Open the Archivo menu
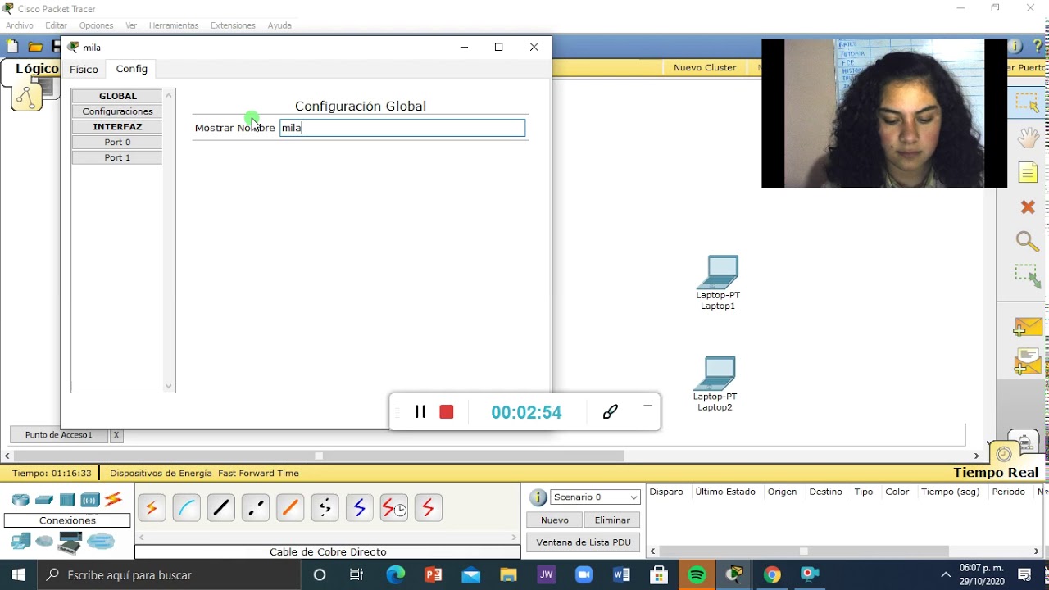 tap(20, 25)
